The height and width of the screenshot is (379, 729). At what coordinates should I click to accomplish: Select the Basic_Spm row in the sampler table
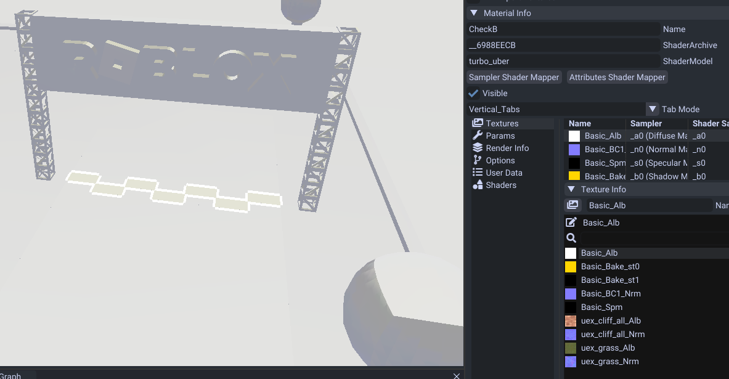pos(646,163)
